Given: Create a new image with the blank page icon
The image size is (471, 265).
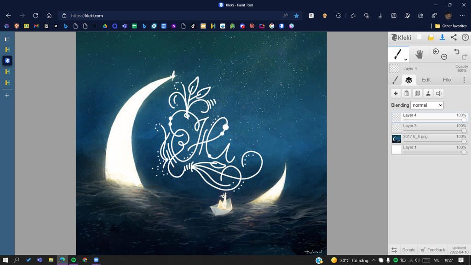Looking at the screenshot, I should pos(419,37).
